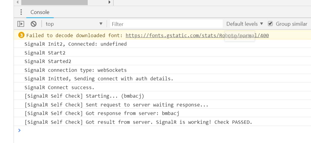
Task: Click the blue console prompt chevron
Action: coord(19,130)
